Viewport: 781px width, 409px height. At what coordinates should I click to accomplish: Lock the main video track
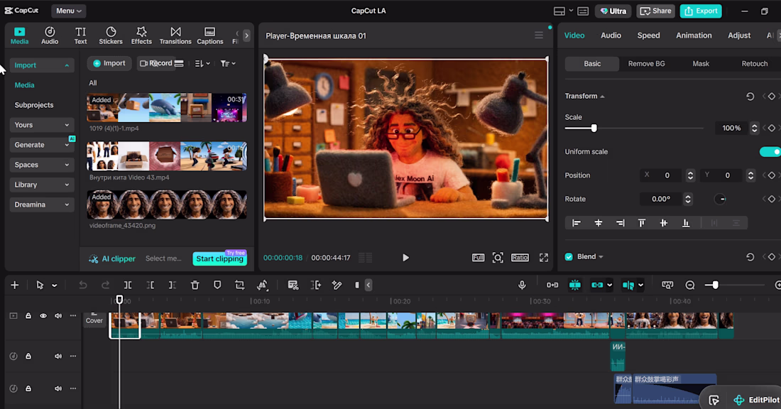click(28, 316)
